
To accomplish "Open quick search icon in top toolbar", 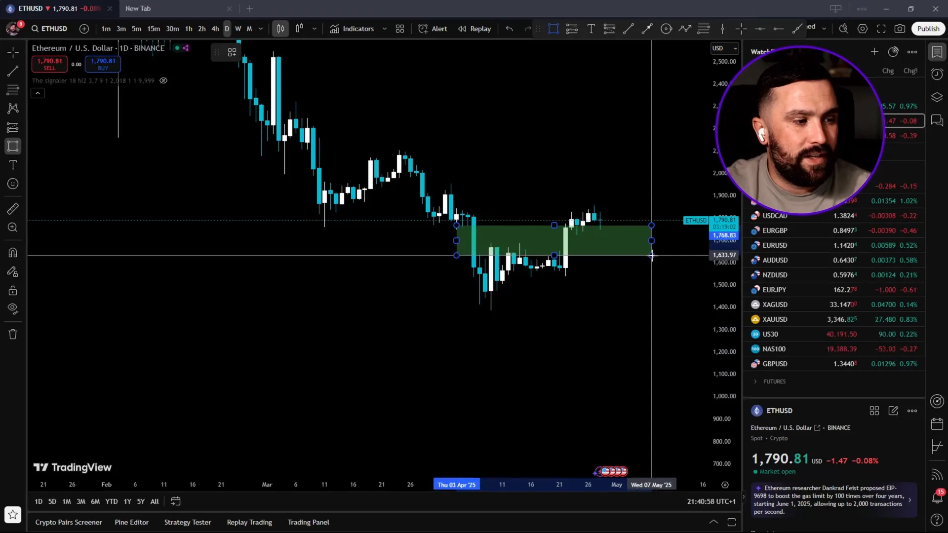I will (843, 29).
